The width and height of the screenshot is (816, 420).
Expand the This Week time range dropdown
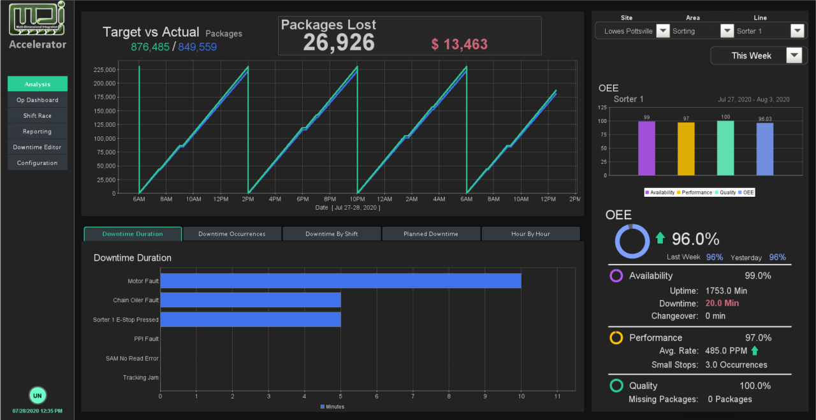793,55
